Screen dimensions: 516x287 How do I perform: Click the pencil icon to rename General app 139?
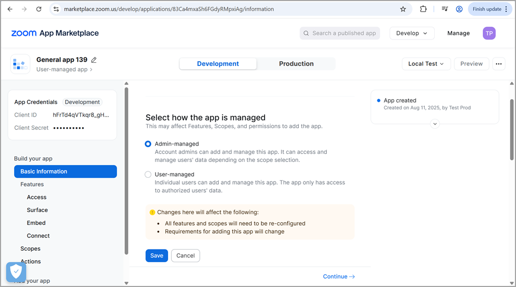pos(94,60)
